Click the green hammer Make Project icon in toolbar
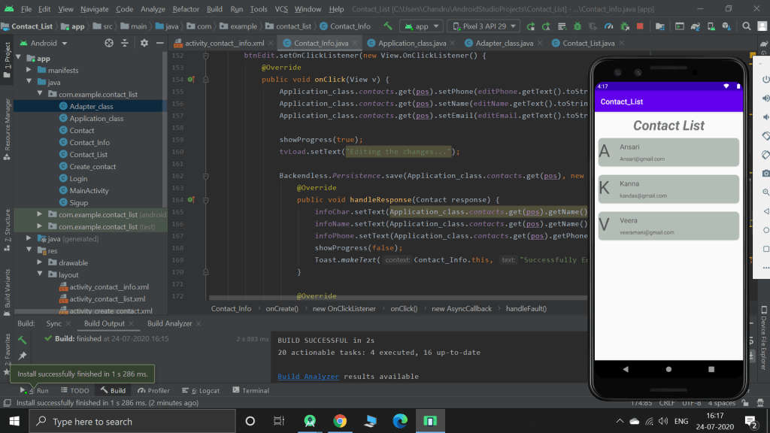 pos(389,26)
